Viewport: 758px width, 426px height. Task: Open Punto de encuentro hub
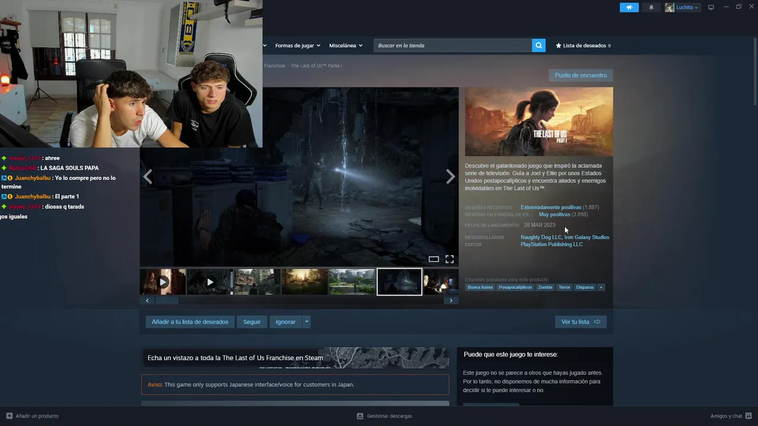(x=580, y=75)
